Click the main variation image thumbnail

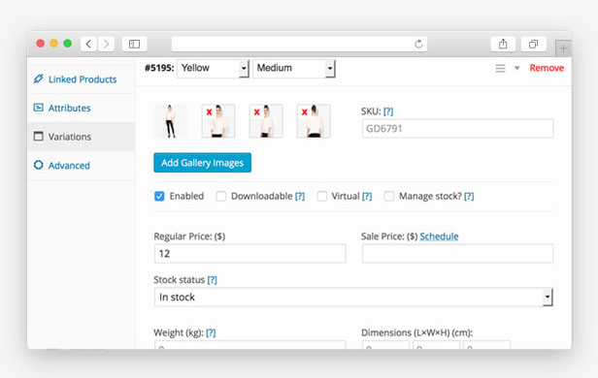[x=171, y=121]
